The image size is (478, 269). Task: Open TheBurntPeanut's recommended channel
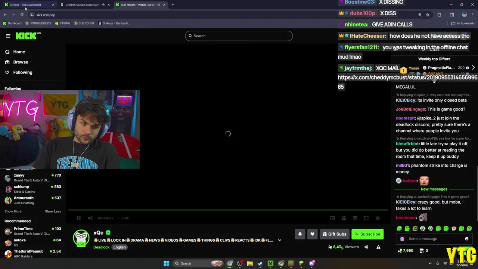pyautogui.click(x=32, y=254)
